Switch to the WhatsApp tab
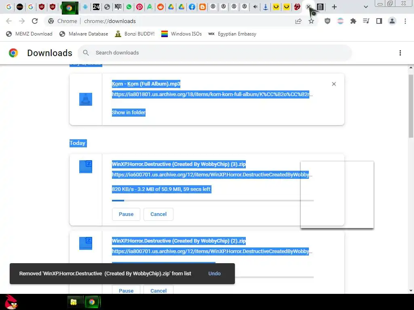 129,7
